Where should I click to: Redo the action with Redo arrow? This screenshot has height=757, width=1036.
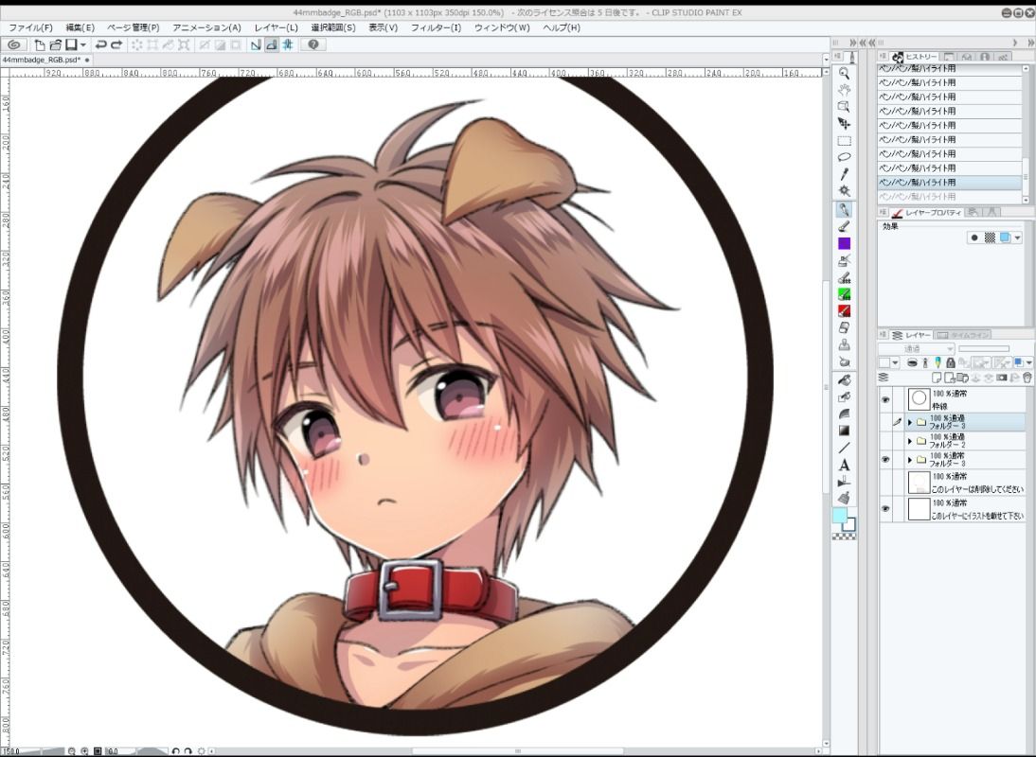click(116, 44)
